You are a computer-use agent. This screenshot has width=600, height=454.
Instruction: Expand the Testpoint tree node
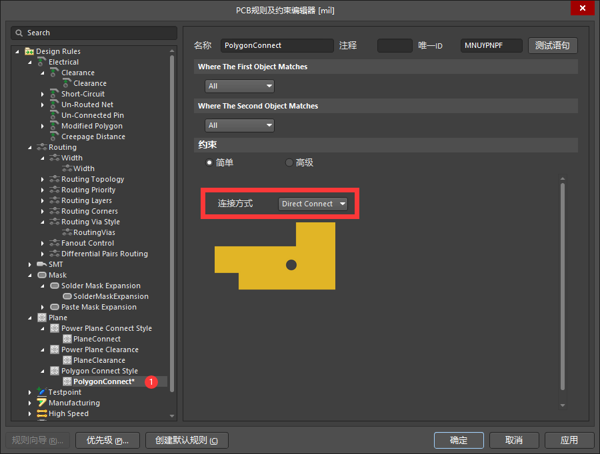click(30, 392)
